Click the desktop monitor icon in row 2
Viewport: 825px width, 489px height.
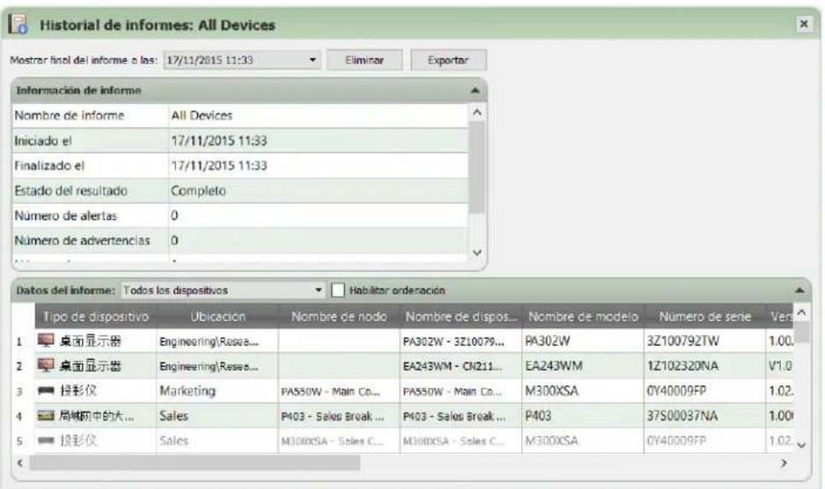click(x=46, y=366)
